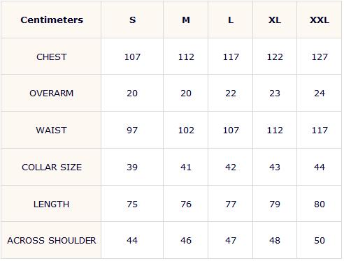Image resolution: width=344 pixels, height=261 pixels.
Task: Click the ACROSS SHOULDER row label
Action: click(52, 241)
